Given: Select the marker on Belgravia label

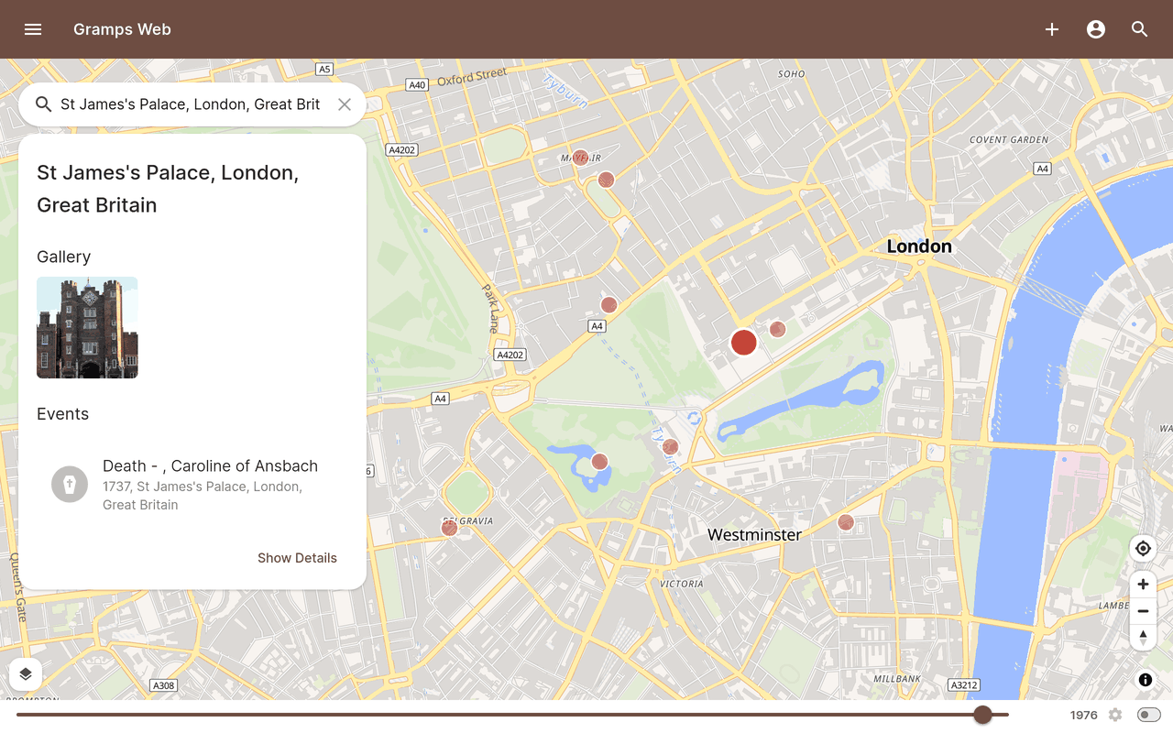Looking at the screenshot, I should point(449,528).
